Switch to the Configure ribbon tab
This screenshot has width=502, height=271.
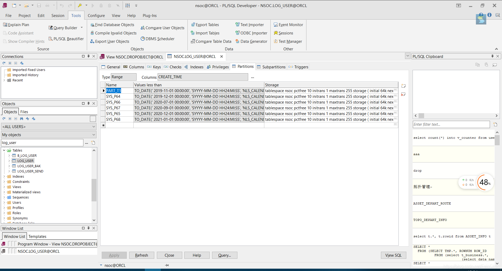[96, 16]
